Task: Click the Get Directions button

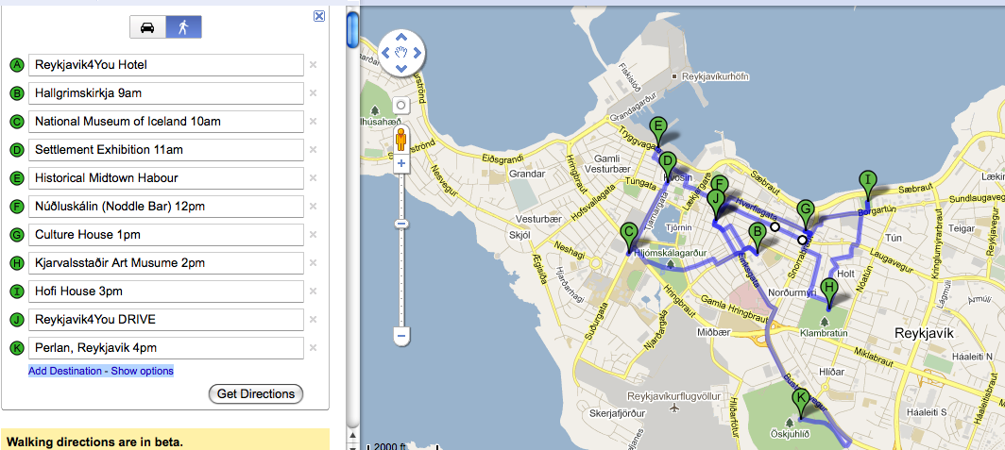Action: tap(255, 394)
